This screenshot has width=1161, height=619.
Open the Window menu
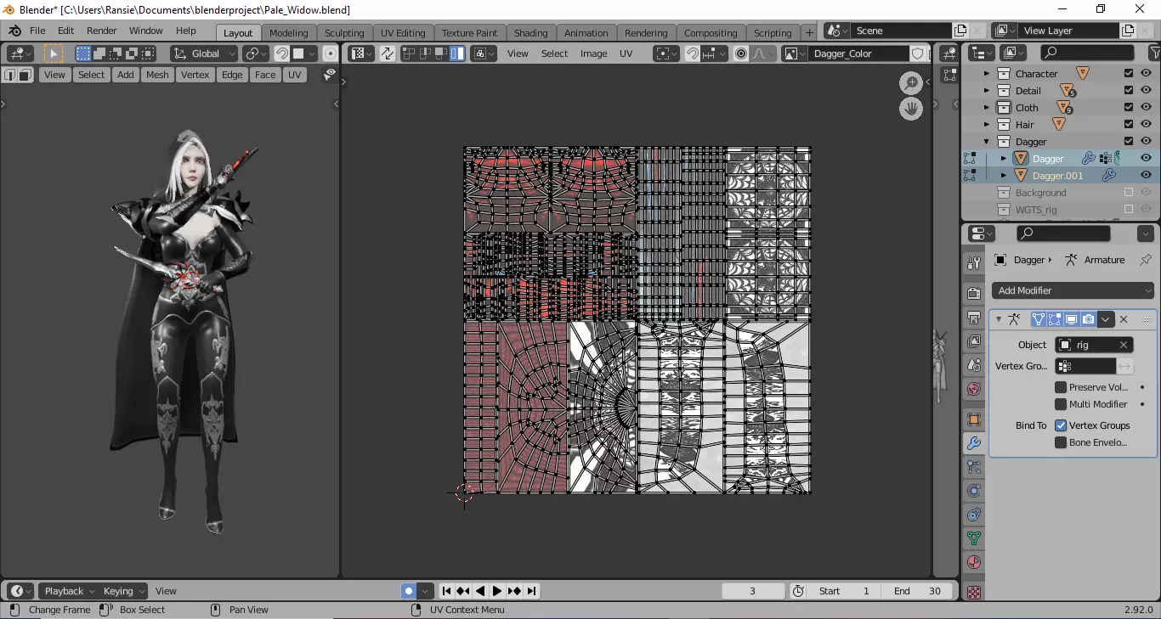point(146,31)
